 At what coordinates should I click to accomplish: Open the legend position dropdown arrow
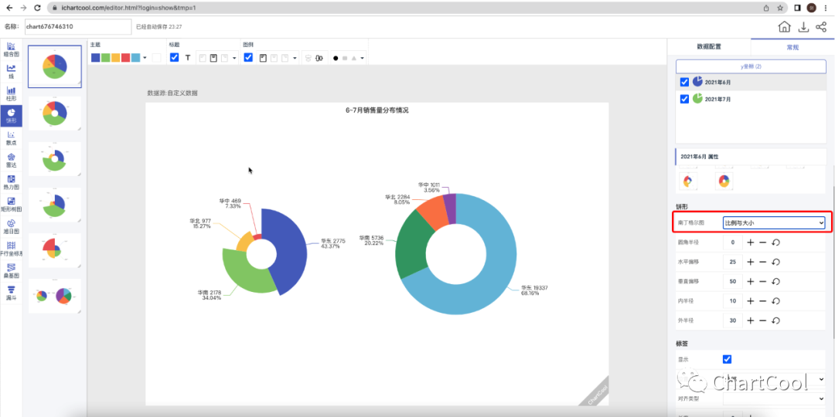pyautogui.click(x=295, y=58)
